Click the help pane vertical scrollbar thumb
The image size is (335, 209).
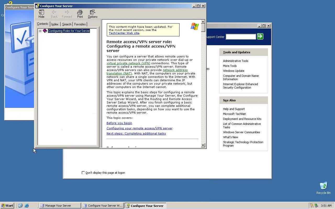(203, 28)
